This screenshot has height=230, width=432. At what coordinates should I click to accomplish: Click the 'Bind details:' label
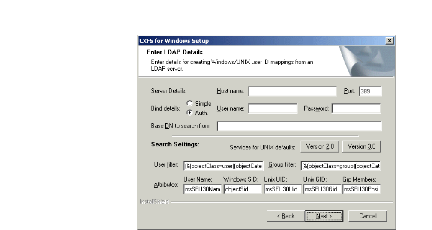click(165, 108)
